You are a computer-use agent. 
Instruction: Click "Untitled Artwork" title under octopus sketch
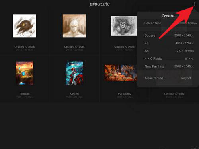point(25,47)
